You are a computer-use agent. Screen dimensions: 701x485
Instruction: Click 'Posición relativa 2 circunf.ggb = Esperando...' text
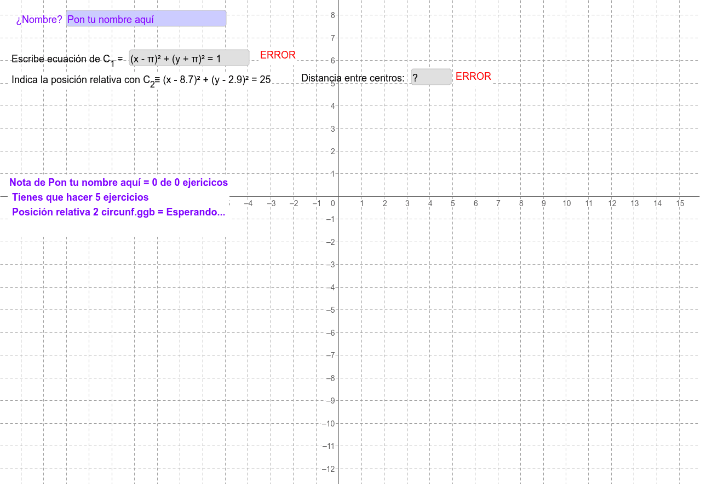click(x=118, y=212)
